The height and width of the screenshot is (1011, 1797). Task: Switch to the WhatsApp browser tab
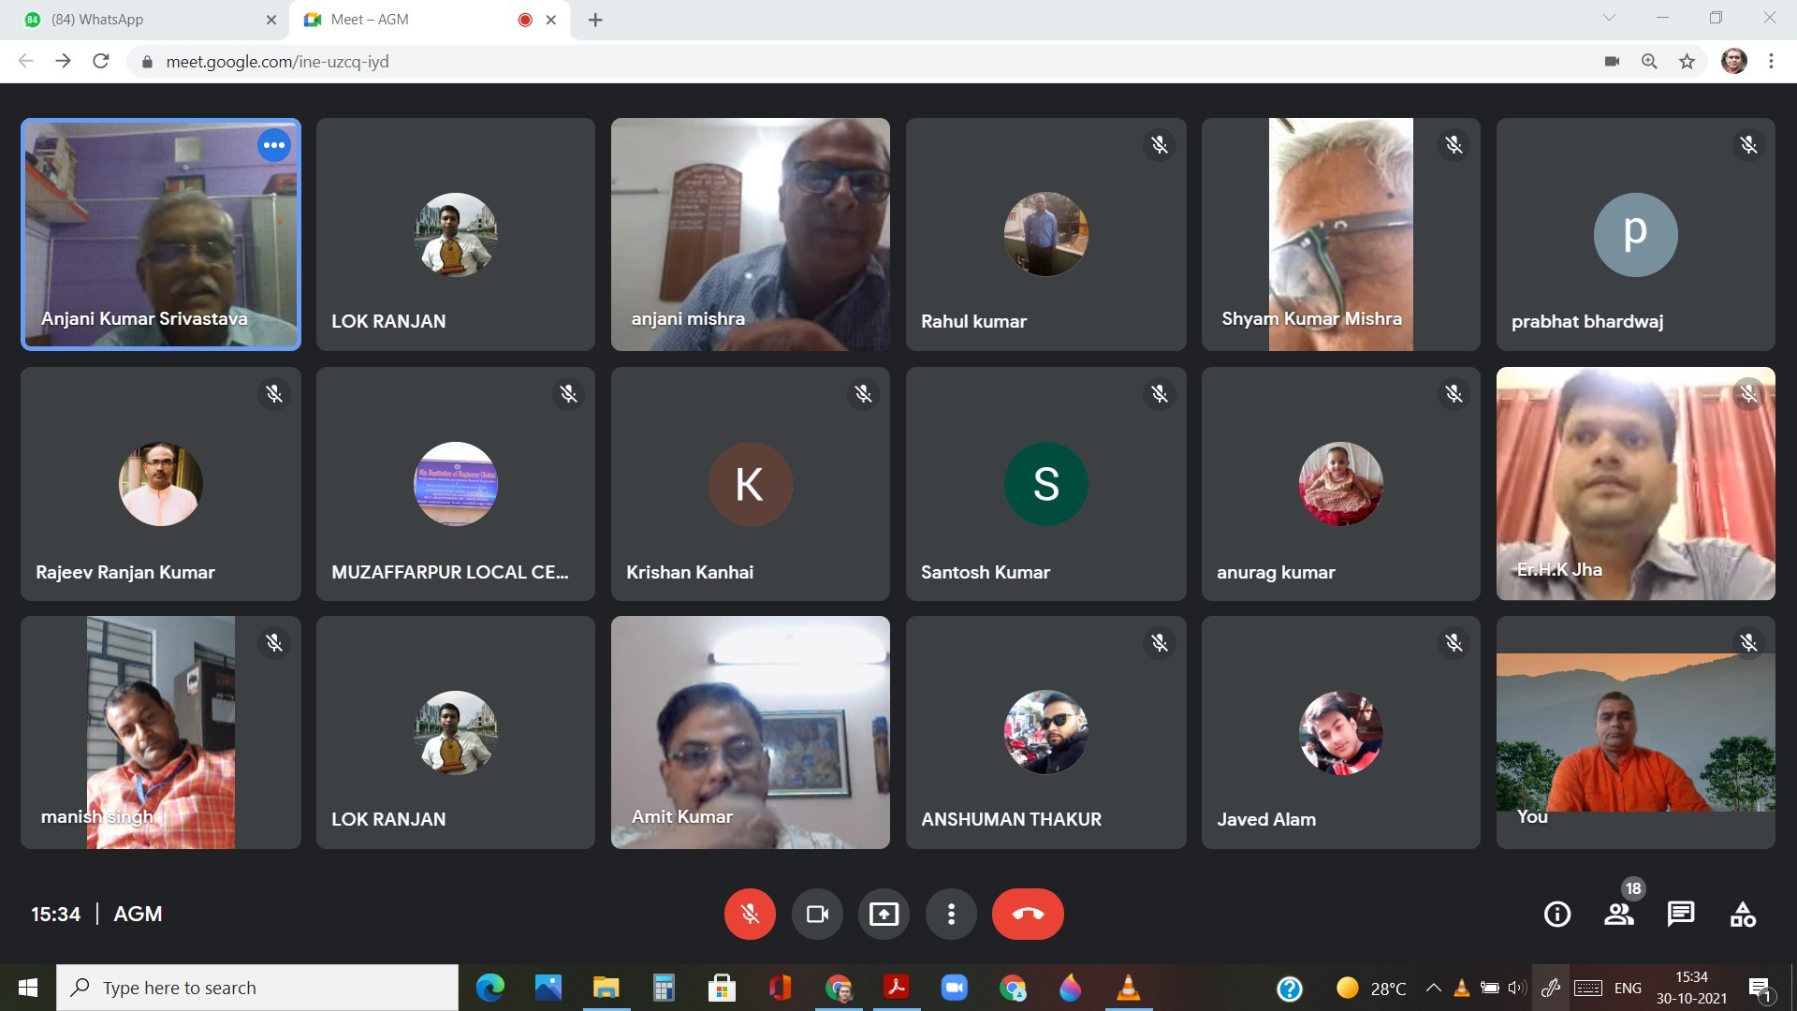click(140, 20)
